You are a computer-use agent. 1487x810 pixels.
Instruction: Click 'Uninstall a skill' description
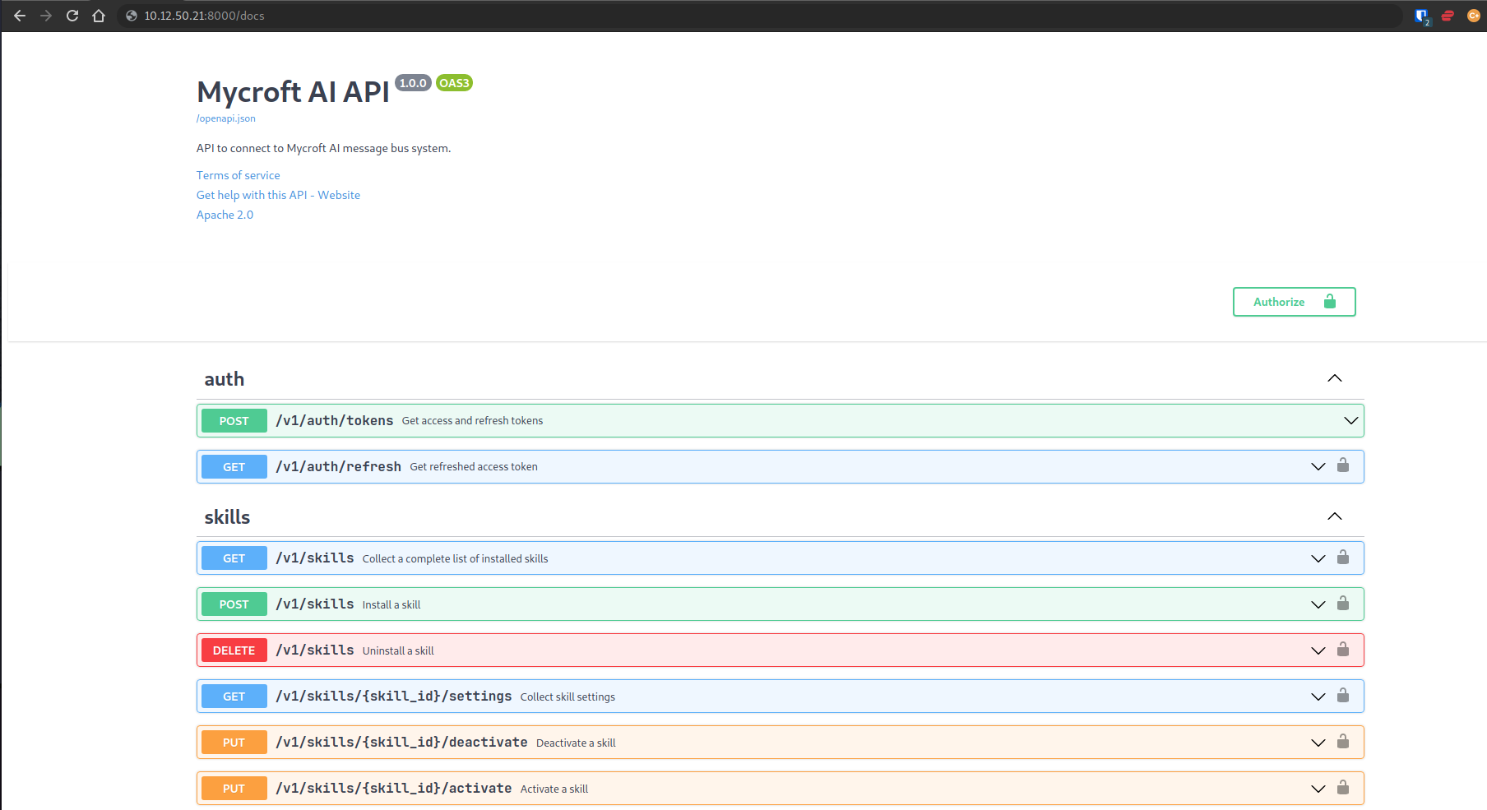tap(398, 650)
